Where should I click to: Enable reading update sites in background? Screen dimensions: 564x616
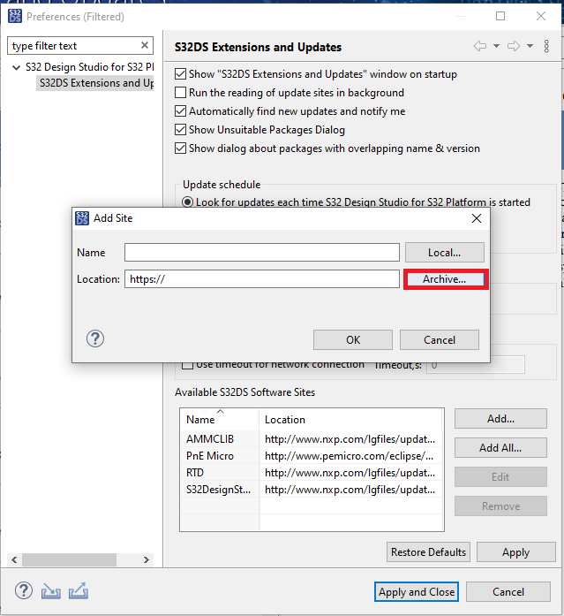181,93
